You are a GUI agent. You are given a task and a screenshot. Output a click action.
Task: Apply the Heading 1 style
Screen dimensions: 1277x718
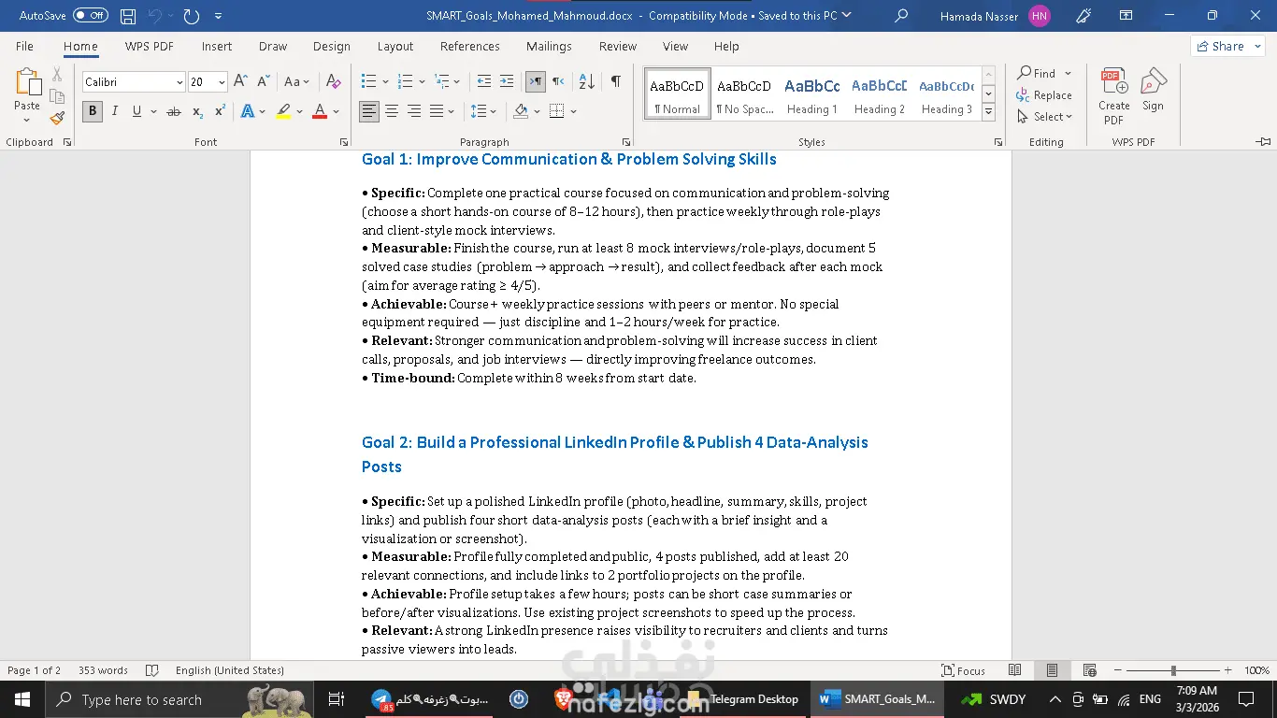(x=812, y=93)
